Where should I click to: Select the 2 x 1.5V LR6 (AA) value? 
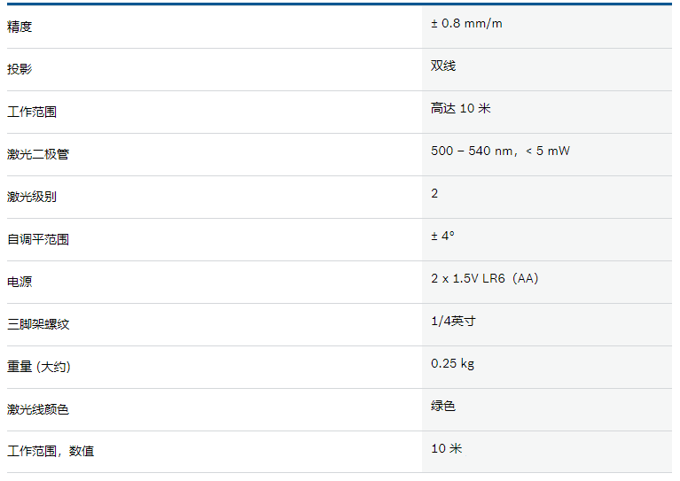(x=485, y=278)
